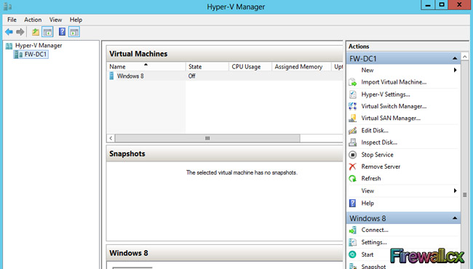Image resolution: width=473 pixels, height=269 pixels.
Task: Click the Snapshots section heading
Action: pos(127,153)
